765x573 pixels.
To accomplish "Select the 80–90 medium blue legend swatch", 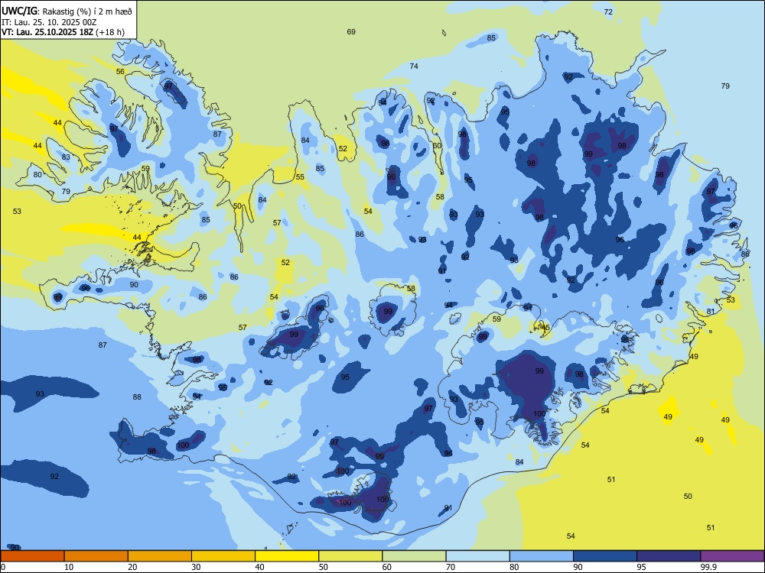I will 542,556.
